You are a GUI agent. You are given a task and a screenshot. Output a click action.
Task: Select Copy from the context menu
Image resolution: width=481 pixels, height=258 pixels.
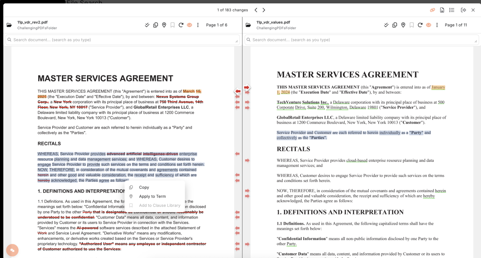(x=144, y=187)
